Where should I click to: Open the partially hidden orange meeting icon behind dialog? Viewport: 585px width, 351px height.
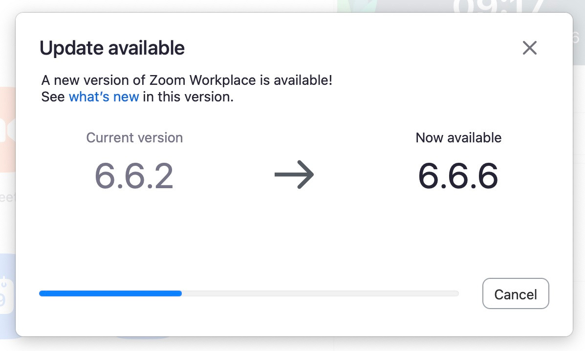click(x=6, y=136)
